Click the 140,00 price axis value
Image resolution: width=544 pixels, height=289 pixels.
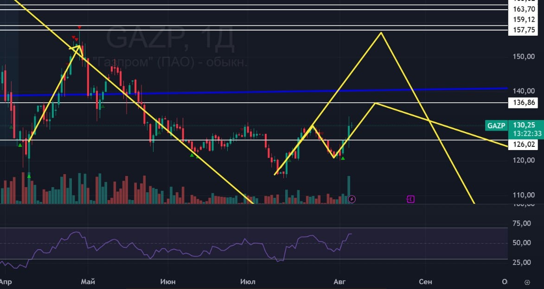[x=524, y=91]
